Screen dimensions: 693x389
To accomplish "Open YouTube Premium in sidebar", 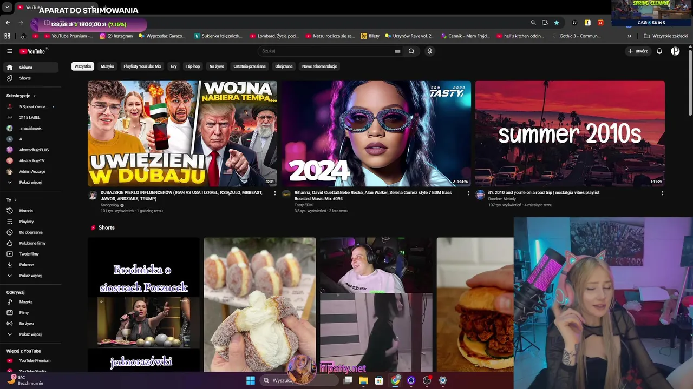I will tap(30, 360).
